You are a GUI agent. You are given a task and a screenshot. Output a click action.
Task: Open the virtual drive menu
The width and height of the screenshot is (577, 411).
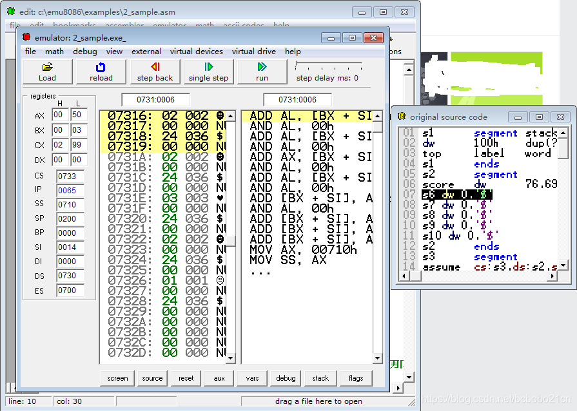click(x=254, y=52)
